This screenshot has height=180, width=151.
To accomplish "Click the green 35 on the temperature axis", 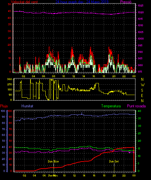I will click(139, 118).
